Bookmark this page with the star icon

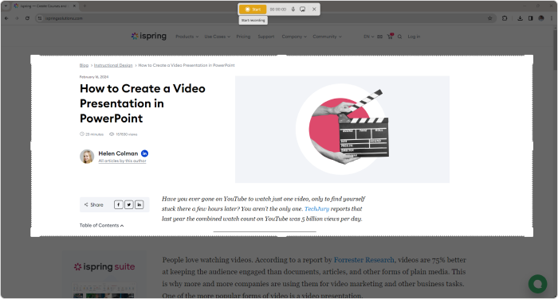(489, 18)
